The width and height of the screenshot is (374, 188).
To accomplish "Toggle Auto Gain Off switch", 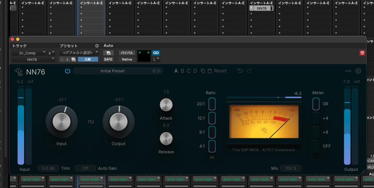I will (86, 168).
